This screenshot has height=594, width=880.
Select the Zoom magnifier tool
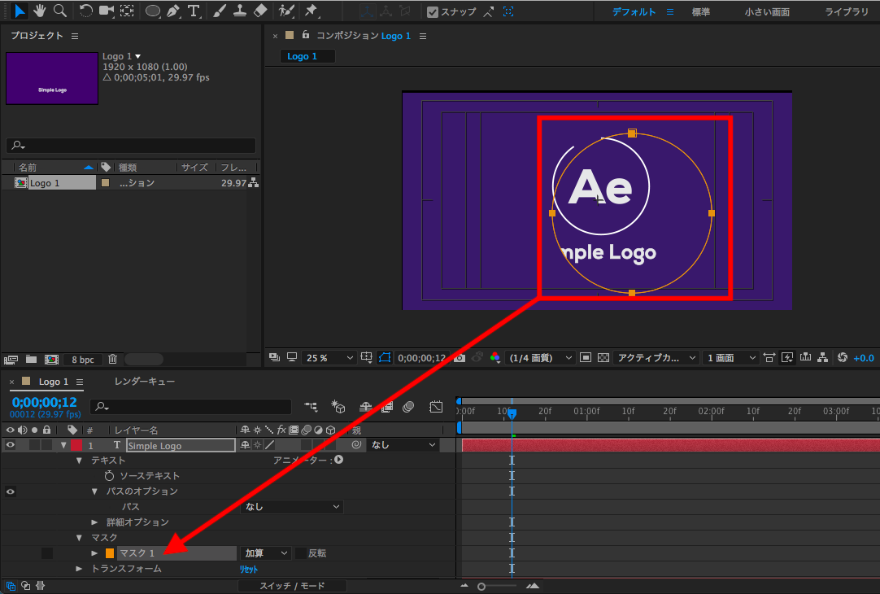click(59, 11)
